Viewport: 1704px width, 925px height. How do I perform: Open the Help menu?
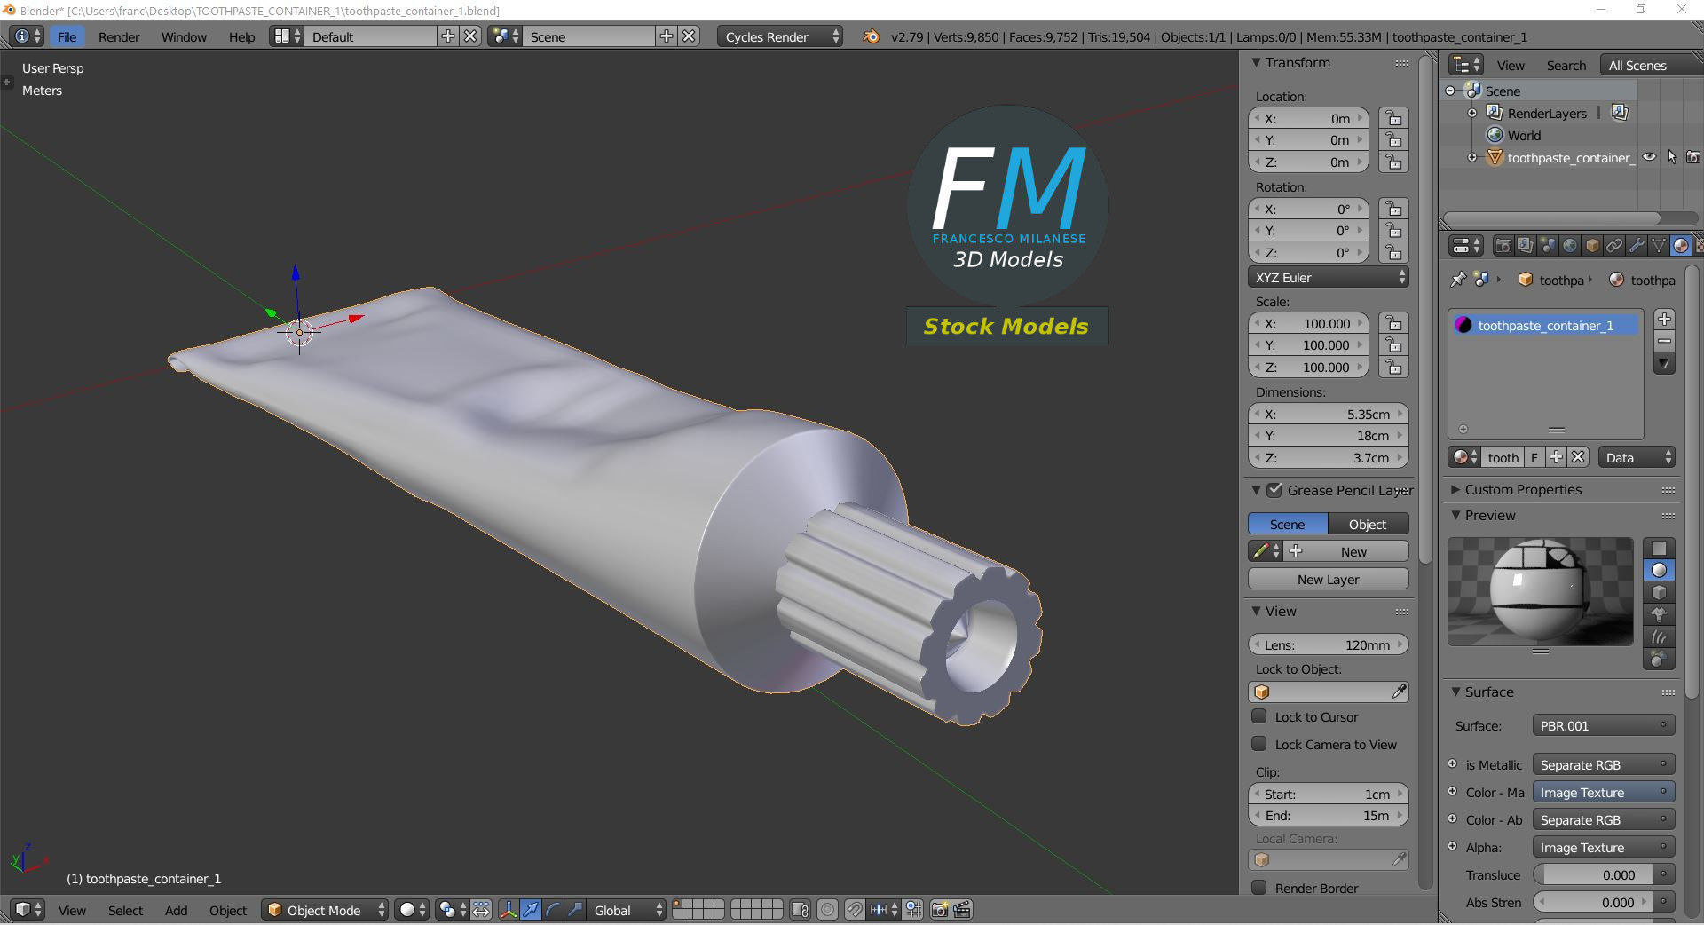tap(241, 36)
